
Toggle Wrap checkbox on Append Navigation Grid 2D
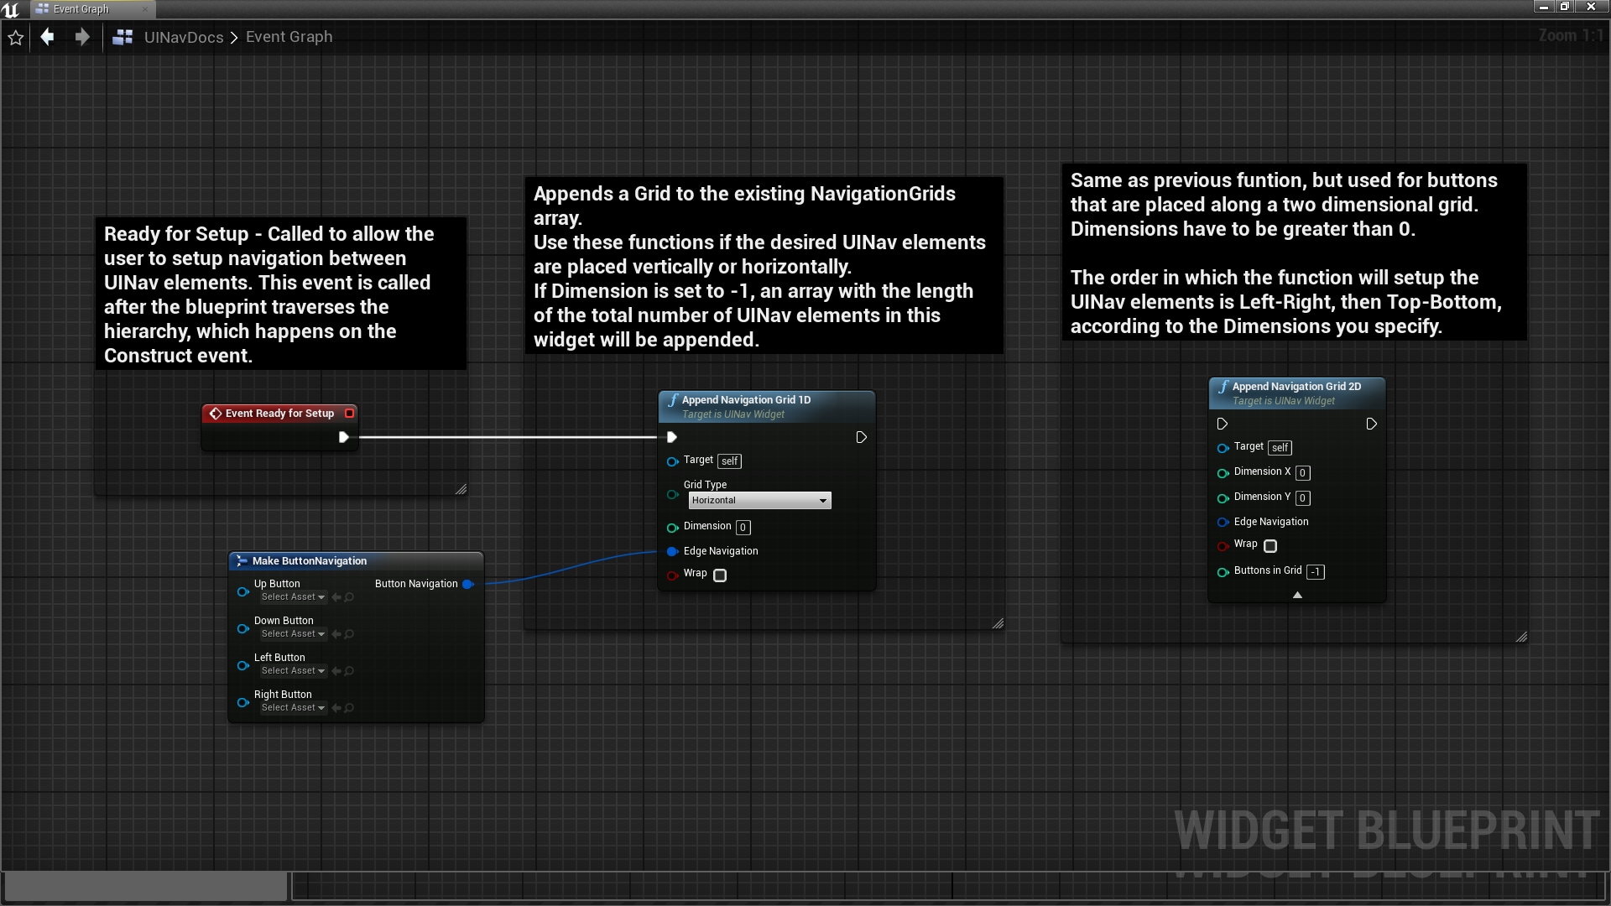[1270, 545]
